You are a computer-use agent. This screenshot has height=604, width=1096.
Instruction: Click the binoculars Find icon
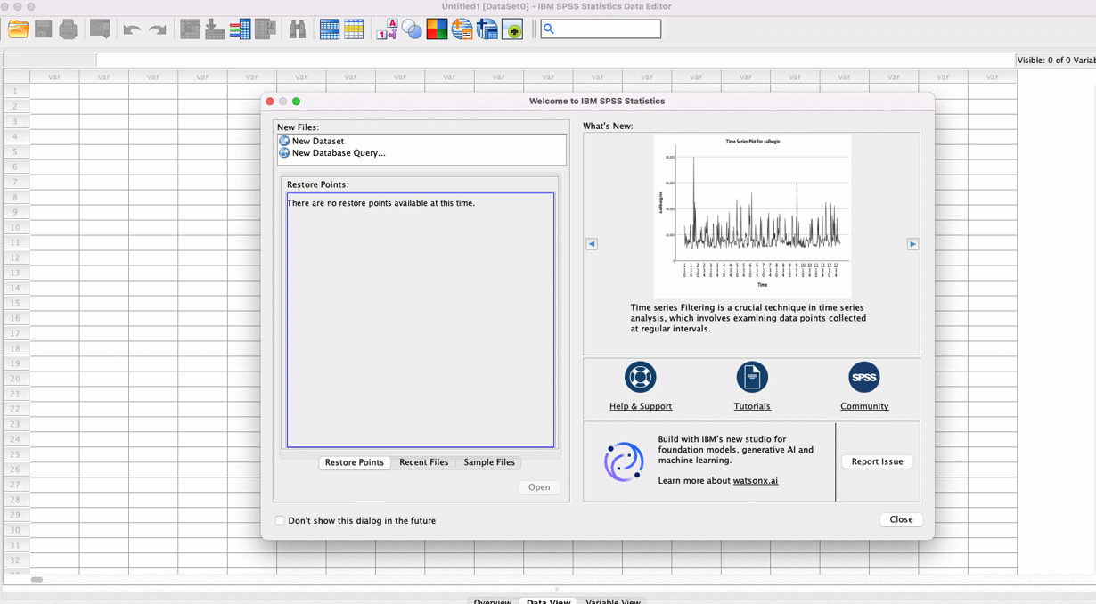coord(298,29)
